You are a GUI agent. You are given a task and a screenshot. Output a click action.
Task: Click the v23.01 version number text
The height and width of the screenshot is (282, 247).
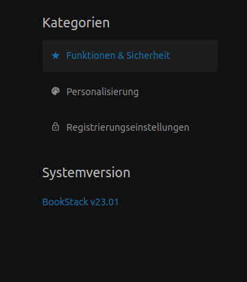pos(104,202)
